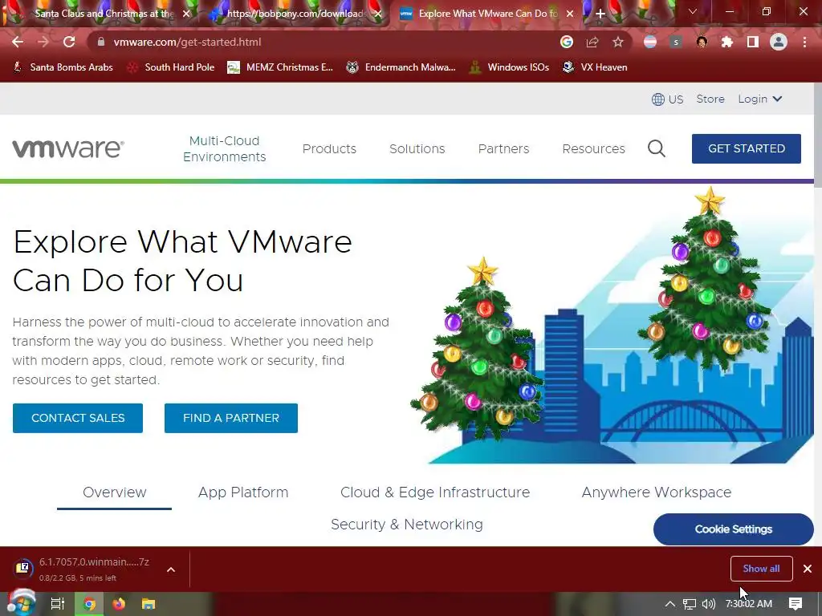Viewport: 822px width, 616px height.
Task: Select the Anywhere Workspace tab
Action: pyautogui.click(x=657, y=492)
